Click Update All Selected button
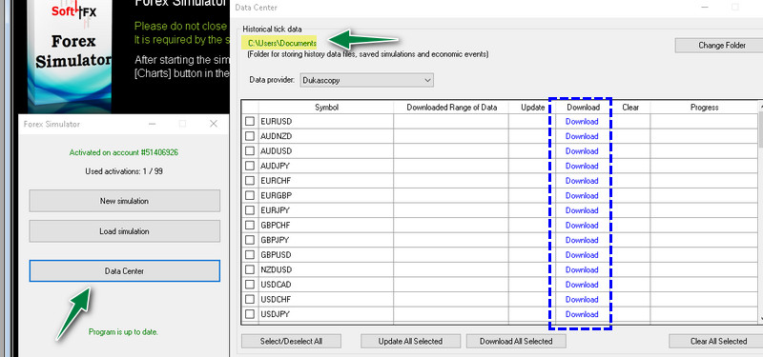This screenshot has width=763, height=357. tap(410, 341)
